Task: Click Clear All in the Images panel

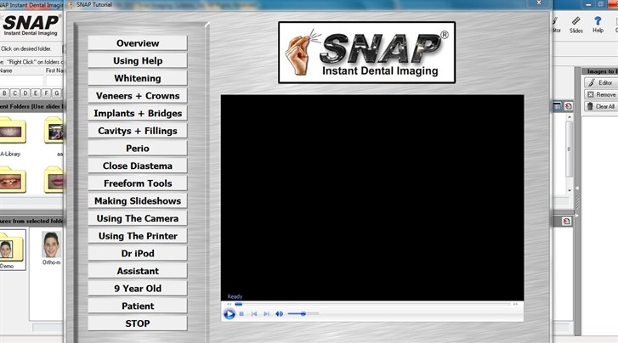Action: (x=601, y=106)
